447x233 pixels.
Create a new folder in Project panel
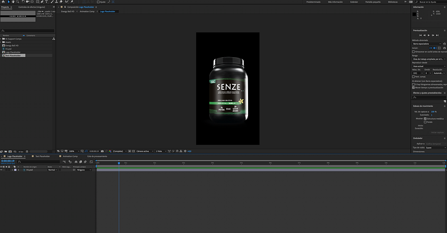coord(5,151)
